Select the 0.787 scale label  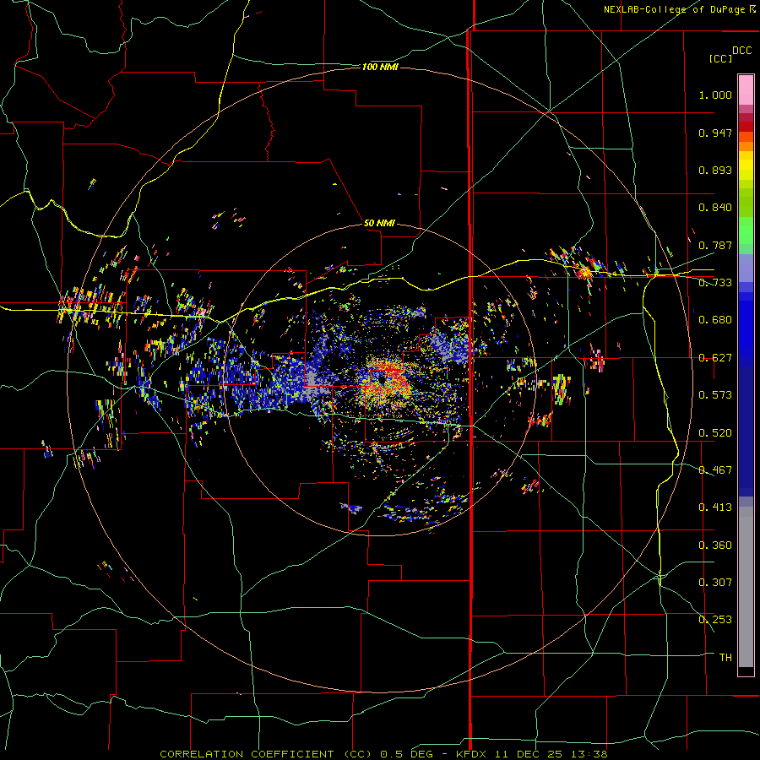click(x=715, y=245)
